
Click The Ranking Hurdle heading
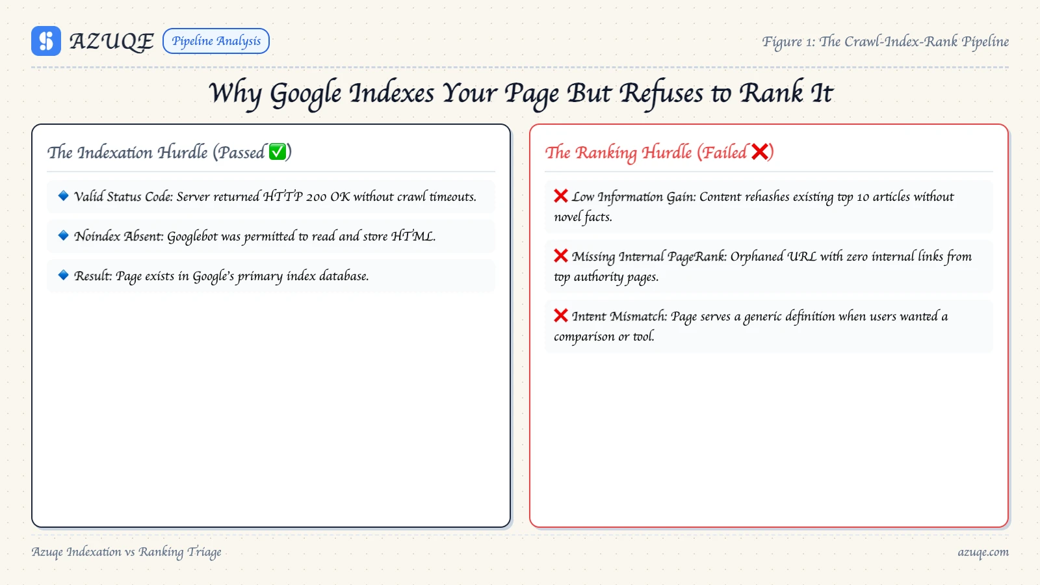pos(659,152)
